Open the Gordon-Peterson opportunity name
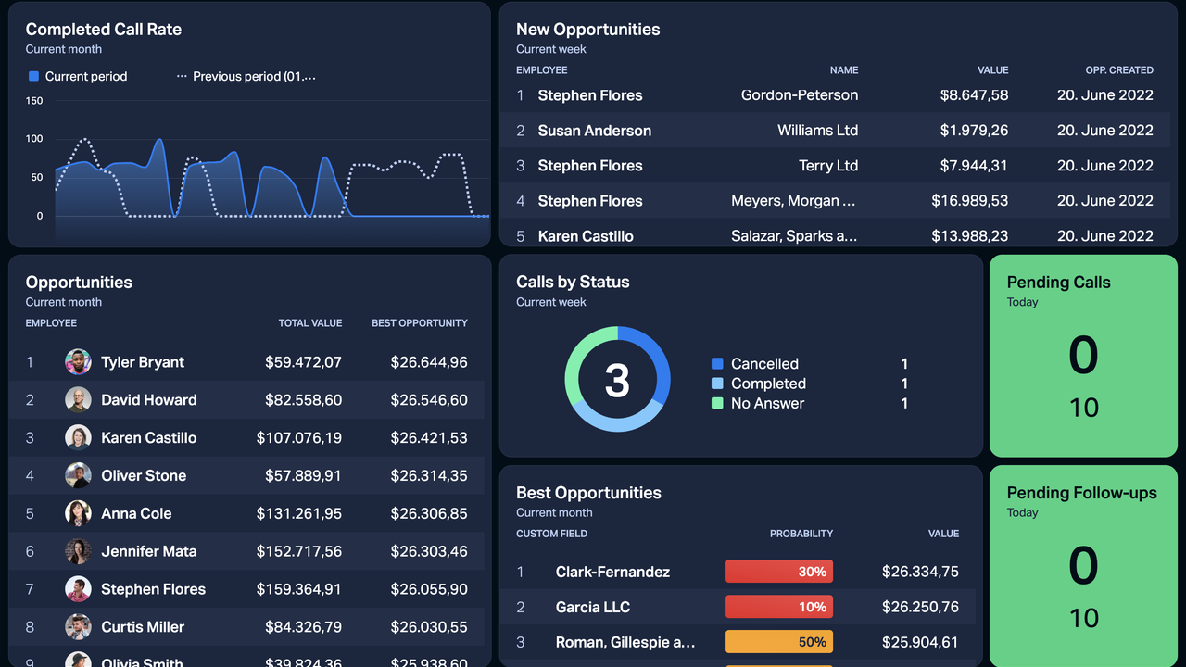This screenshot has width=1186, height=667. click(x=799, y=95)
